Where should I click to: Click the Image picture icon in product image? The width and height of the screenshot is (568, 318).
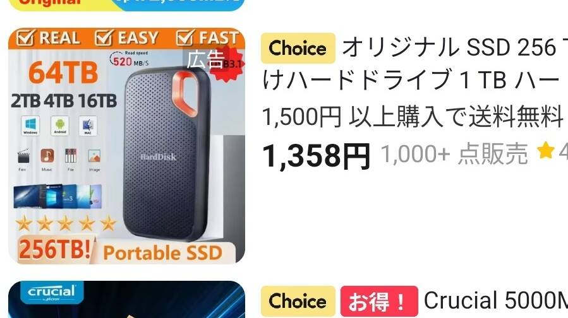coord(94,156)
